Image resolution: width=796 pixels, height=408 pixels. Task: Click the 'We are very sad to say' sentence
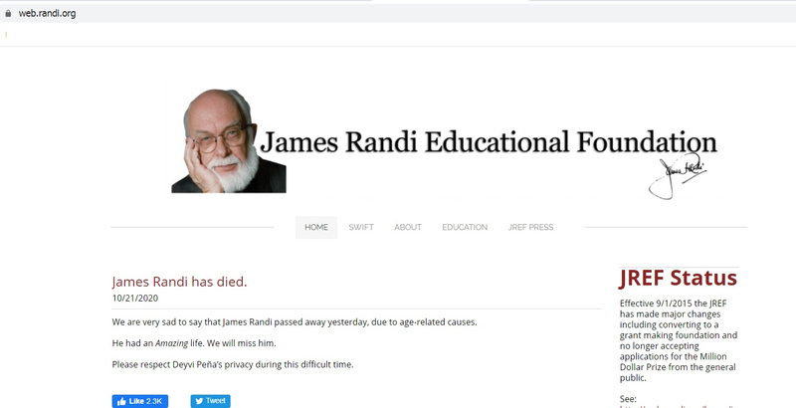click(295, 322)
